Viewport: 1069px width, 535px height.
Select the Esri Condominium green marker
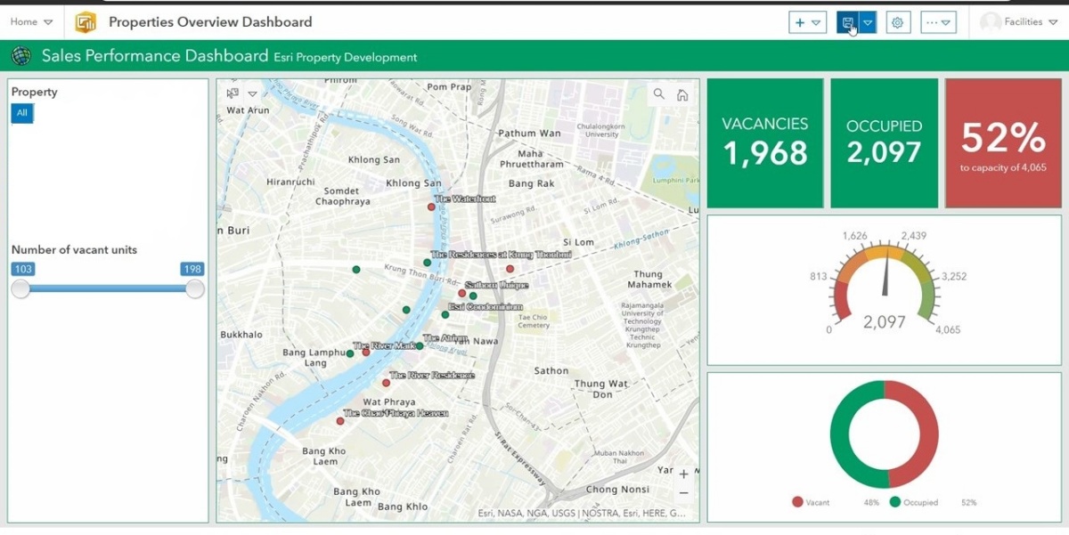(445, 314)
